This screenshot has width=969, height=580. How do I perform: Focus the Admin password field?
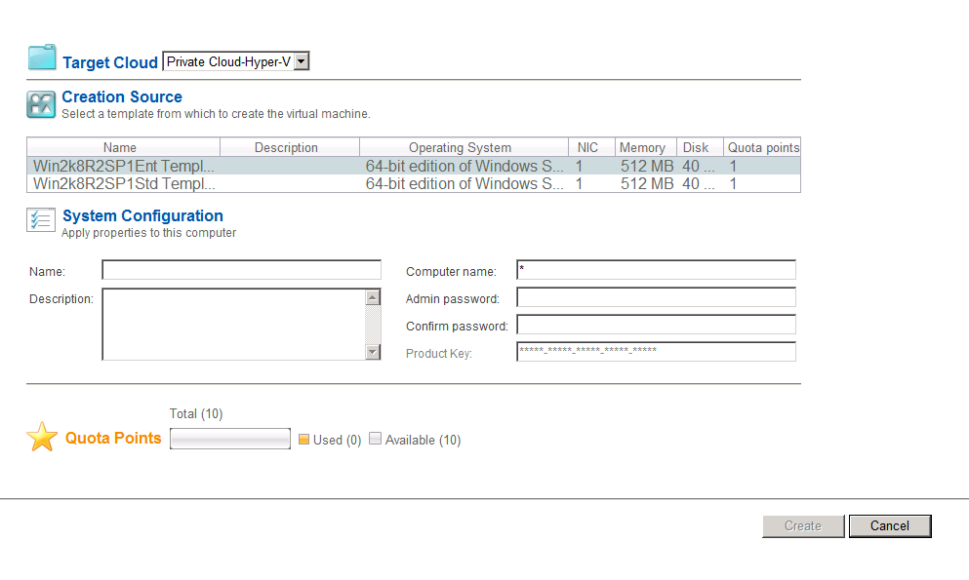pyautogui.click(x=657, y=297)
